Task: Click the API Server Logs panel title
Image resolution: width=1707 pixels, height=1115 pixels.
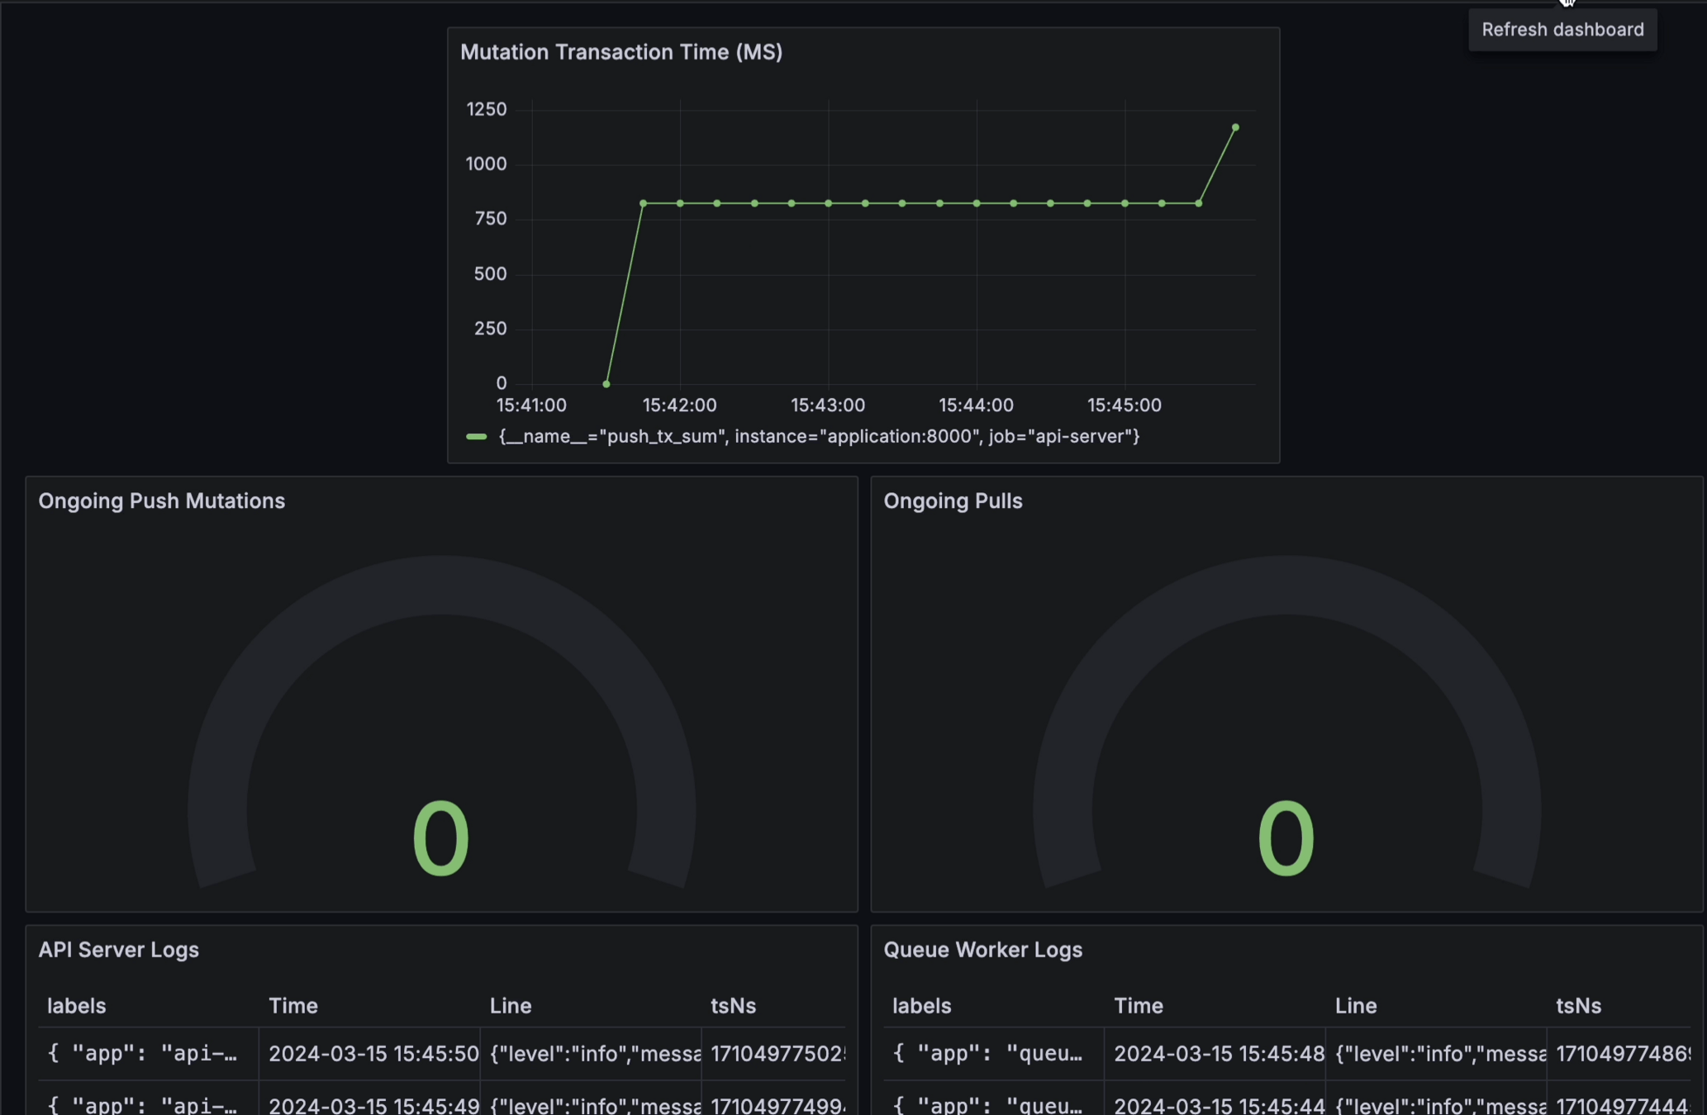Action: (118, 950)
